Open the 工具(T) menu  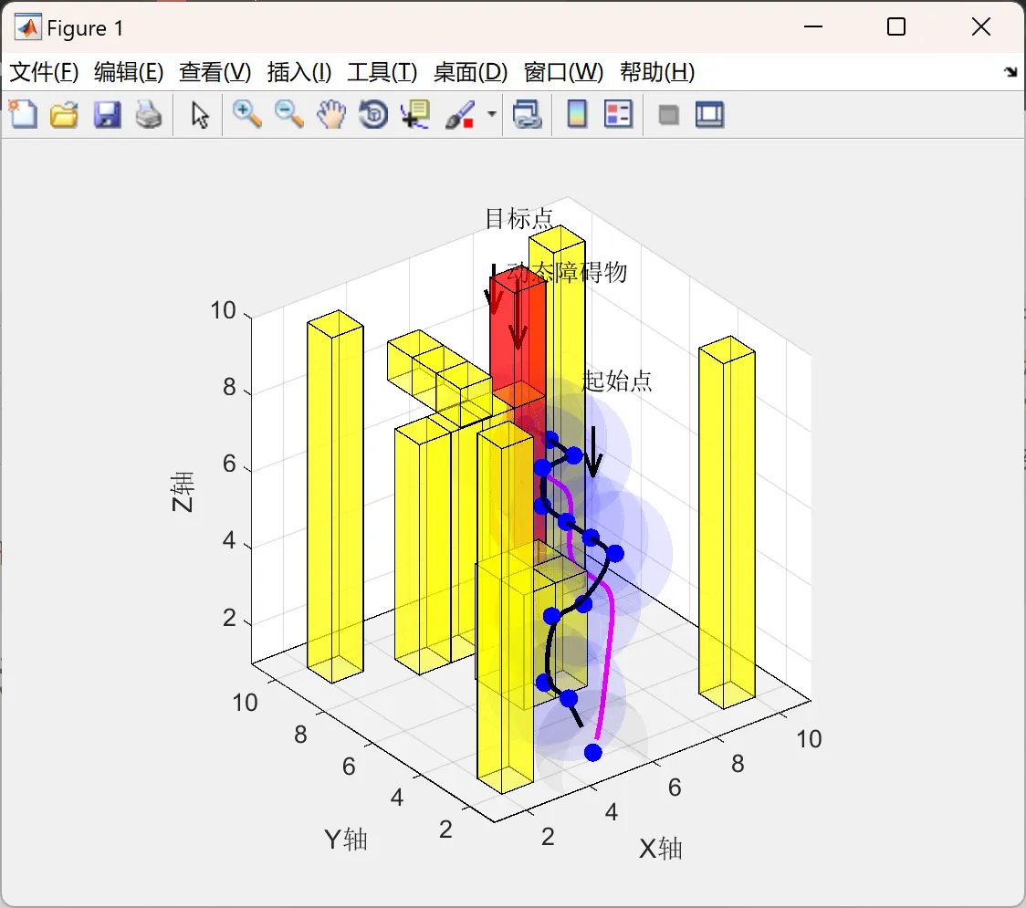tap(382, 72)
